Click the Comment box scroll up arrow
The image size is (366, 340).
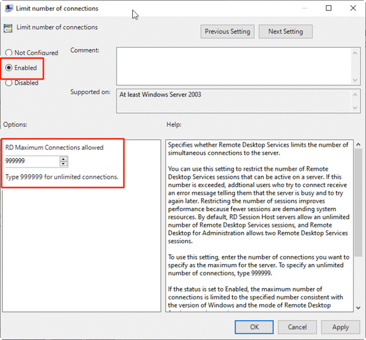point(355,53)
